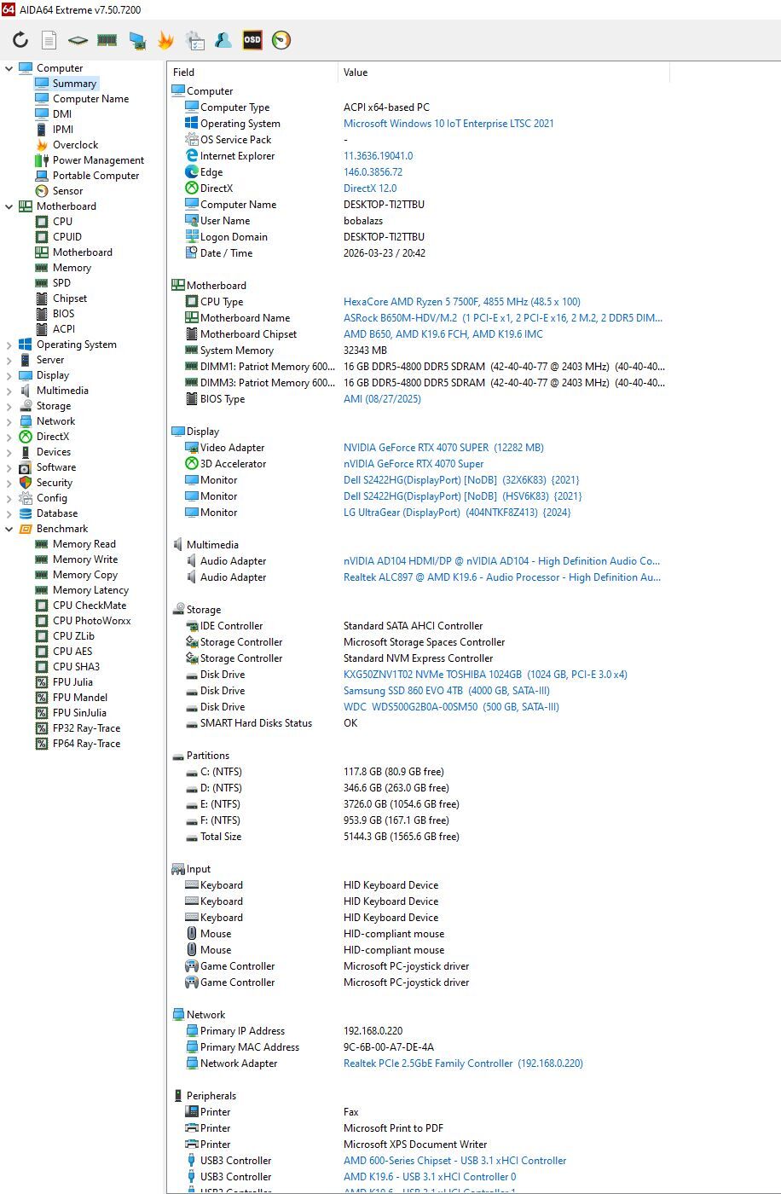
Task: Click the MAC address 9C-6B-00-A7-DE-4A
Action: click(x=389, y=1047)
